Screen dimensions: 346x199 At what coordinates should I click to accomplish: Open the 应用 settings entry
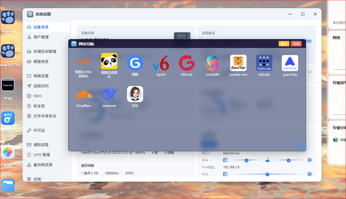point(47,179)
